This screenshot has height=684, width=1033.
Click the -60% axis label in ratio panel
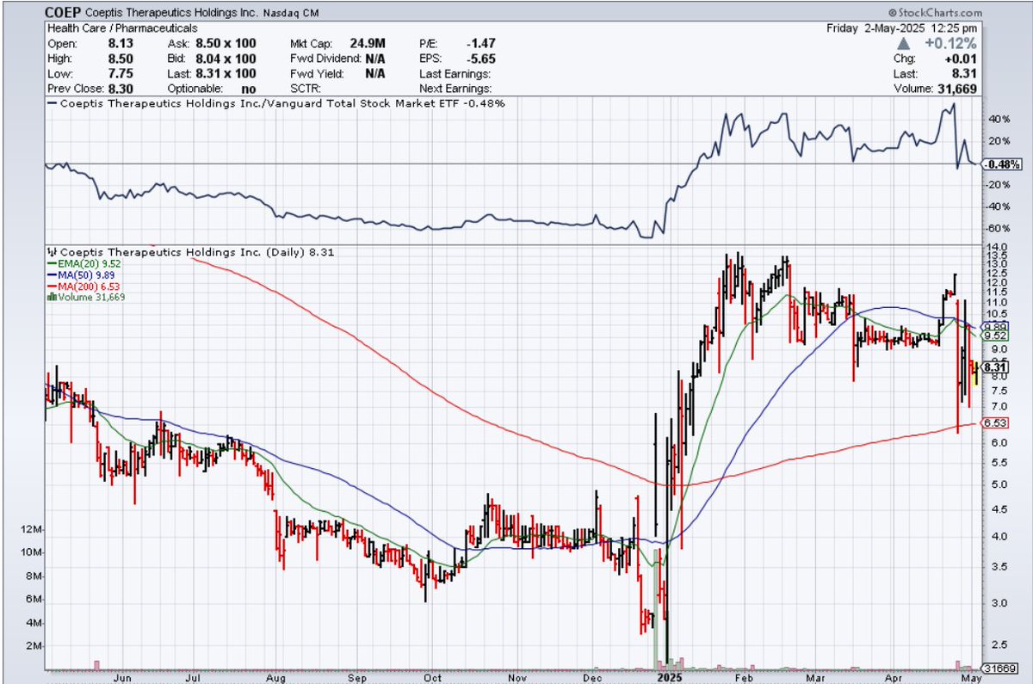click(998, 229)
